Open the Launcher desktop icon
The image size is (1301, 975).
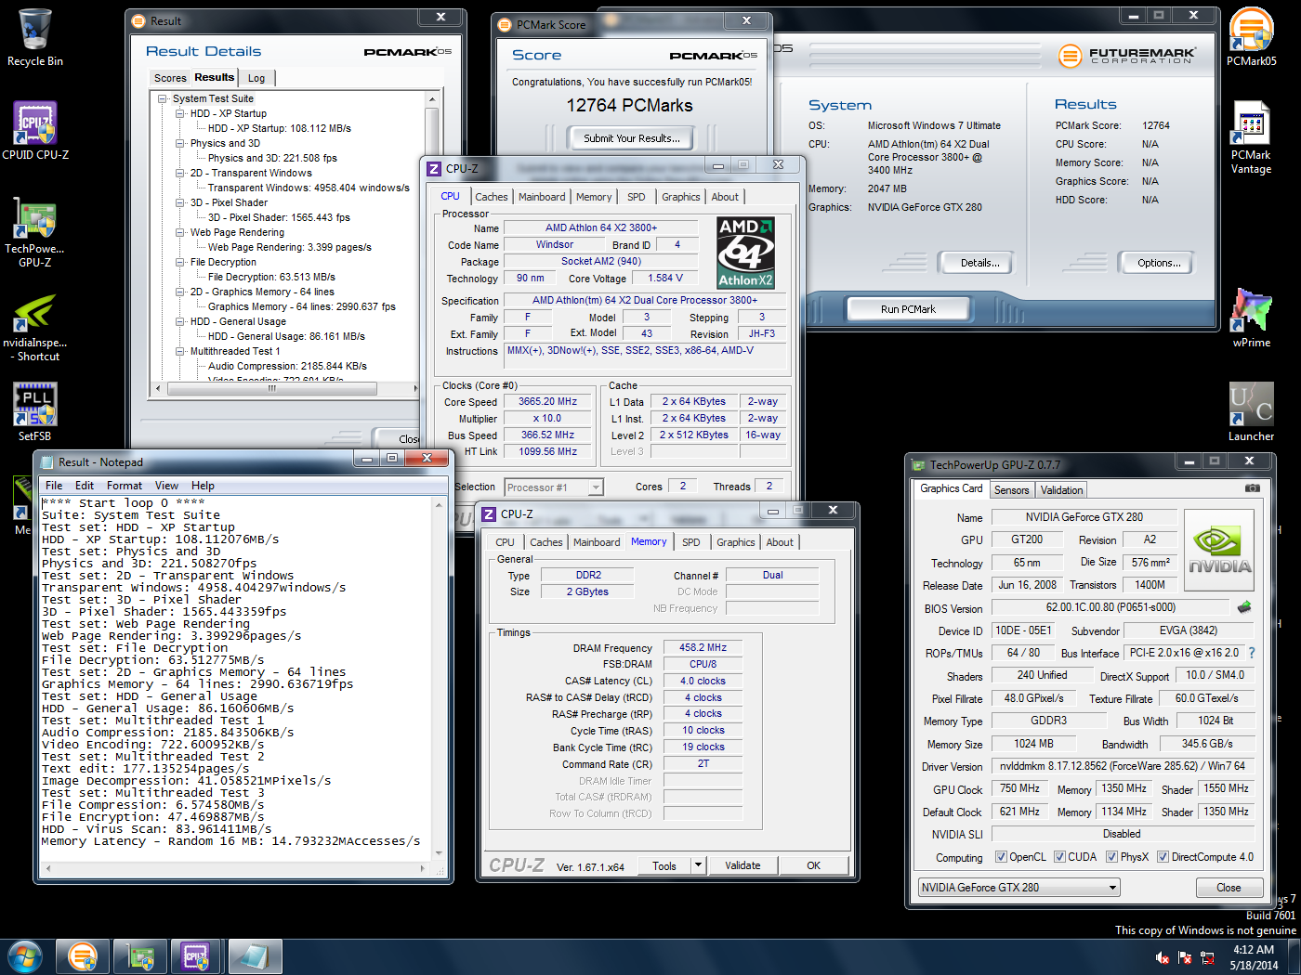[1251, 411]
